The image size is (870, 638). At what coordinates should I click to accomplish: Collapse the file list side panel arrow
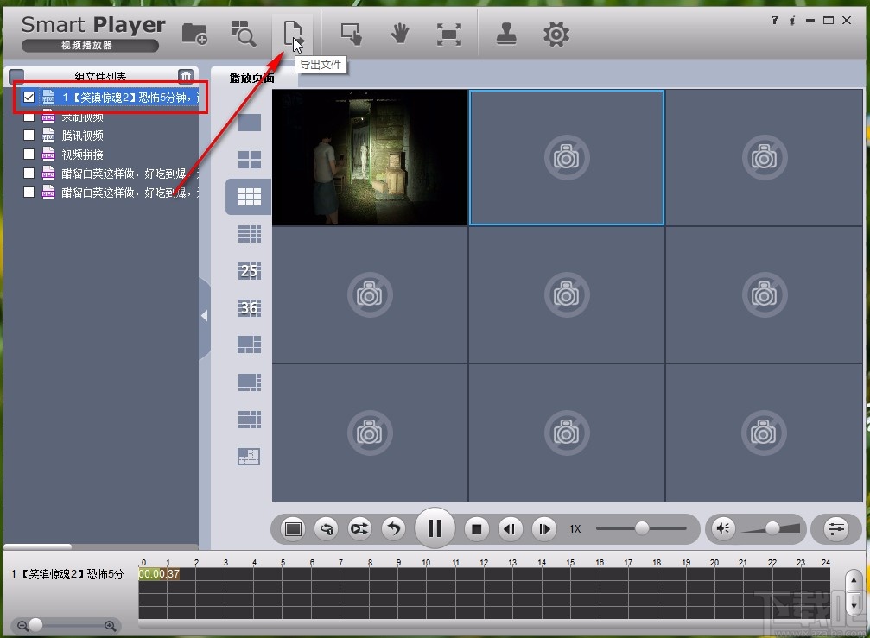[x=204, y=316]
